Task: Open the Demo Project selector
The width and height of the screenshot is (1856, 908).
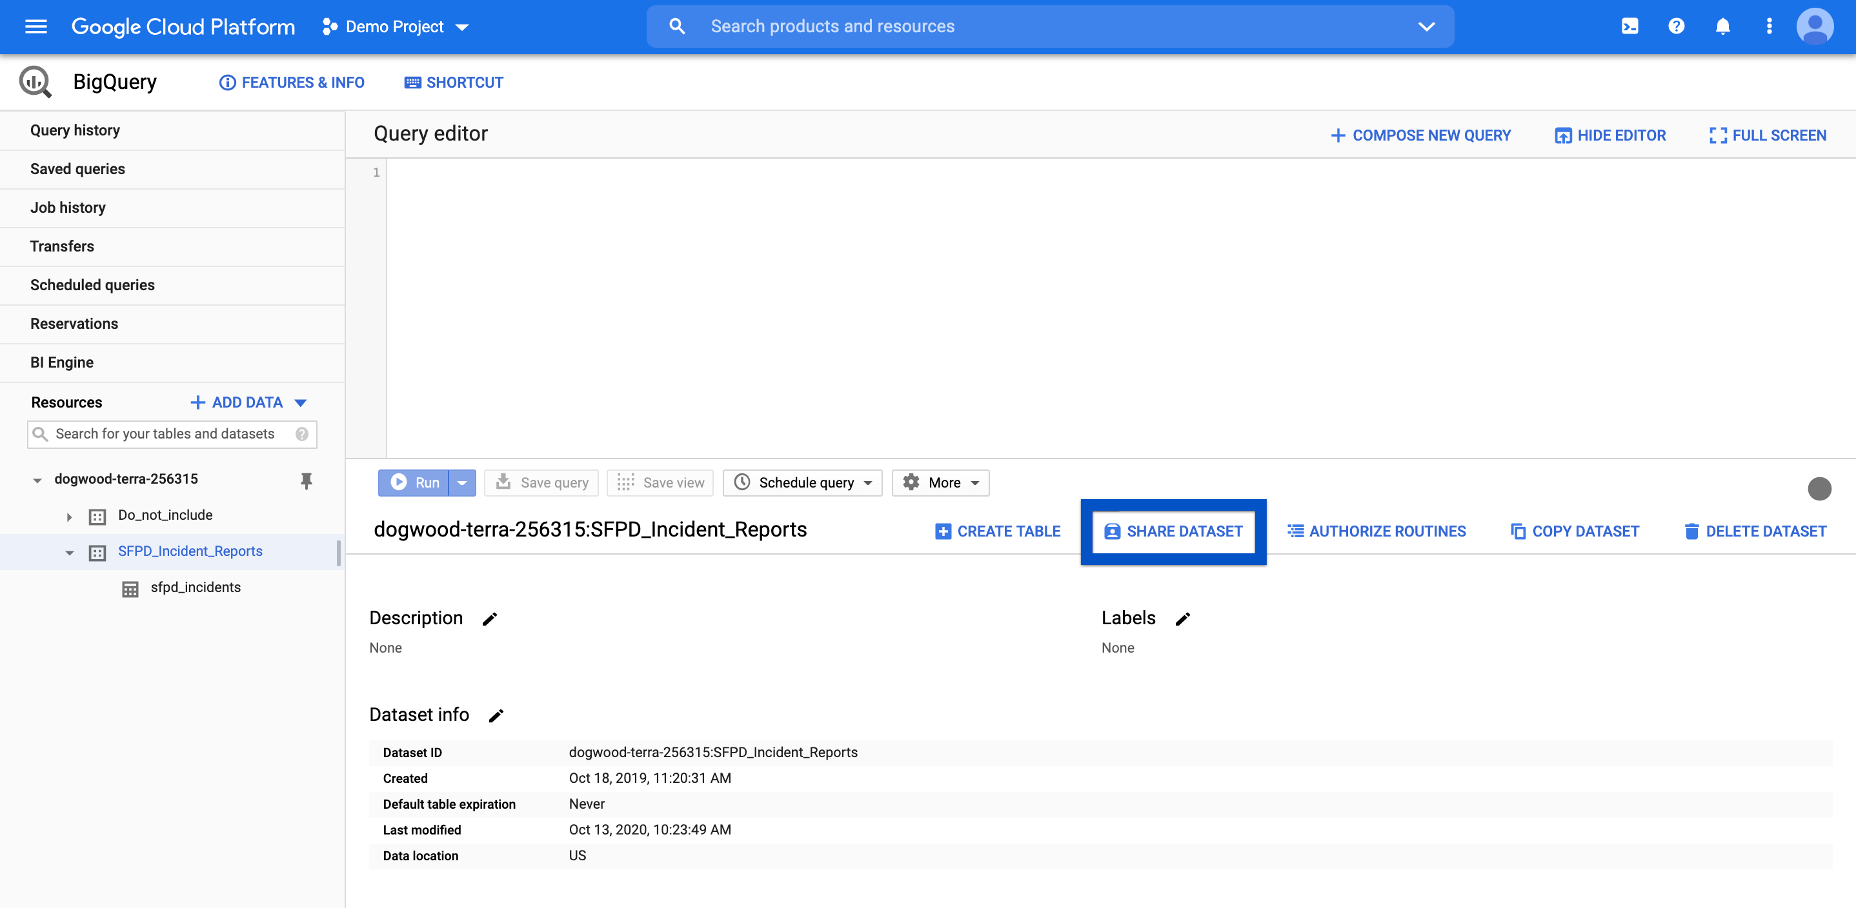Action: (x=396, y=26)
